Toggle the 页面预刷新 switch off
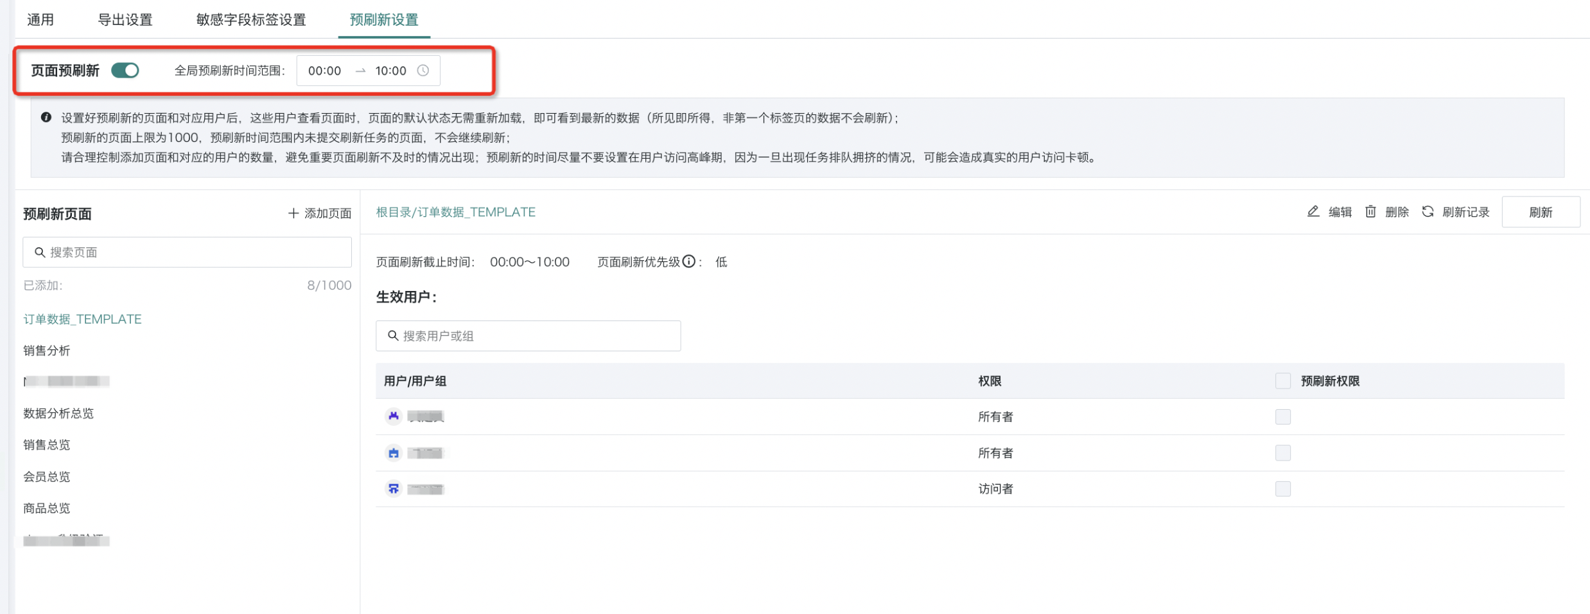 tap(125, 70)
